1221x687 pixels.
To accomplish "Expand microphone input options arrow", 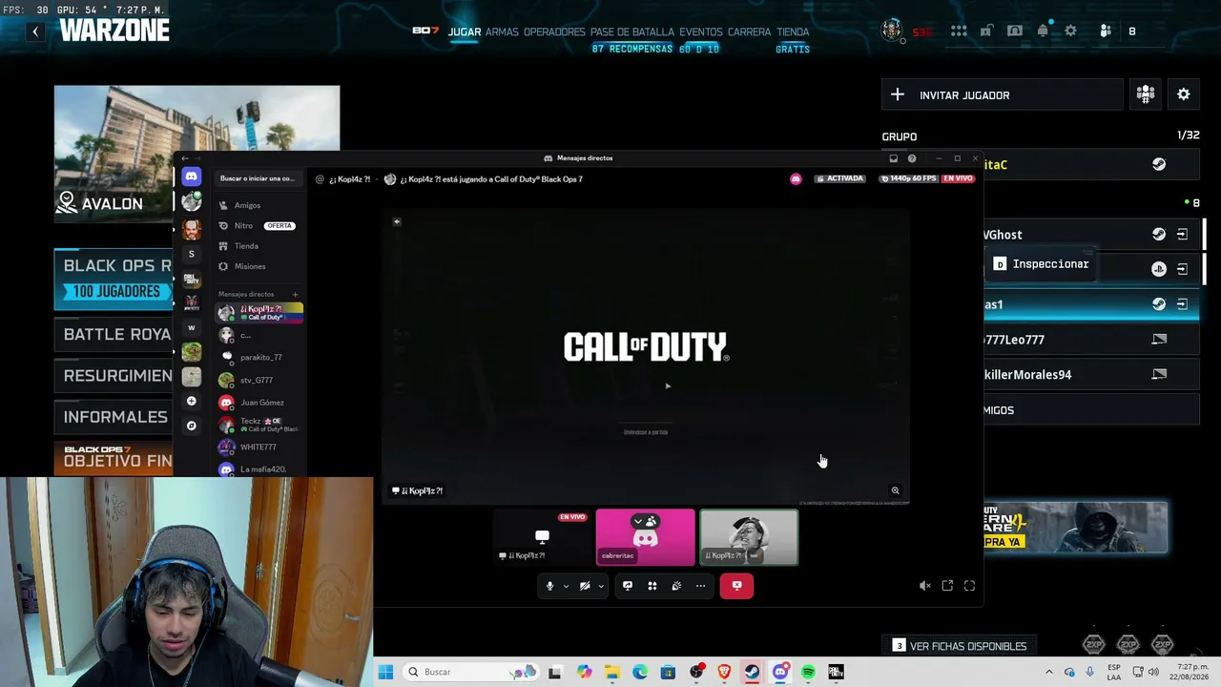I will click(x=566, y=586).
